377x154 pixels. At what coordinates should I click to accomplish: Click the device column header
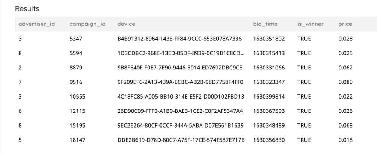pos(126,24)
